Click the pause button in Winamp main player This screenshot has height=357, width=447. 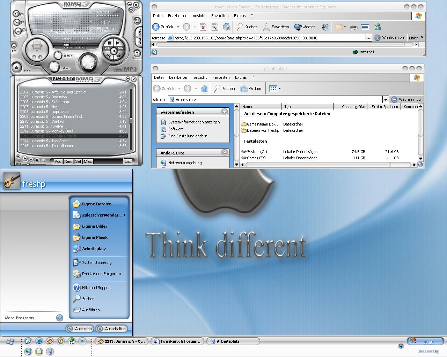click(113, 51)
